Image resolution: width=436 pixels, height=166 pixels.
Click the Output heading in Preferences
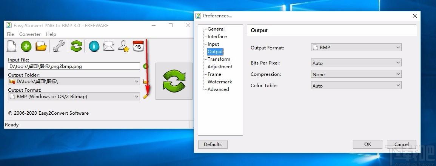[x=259, y=31]
